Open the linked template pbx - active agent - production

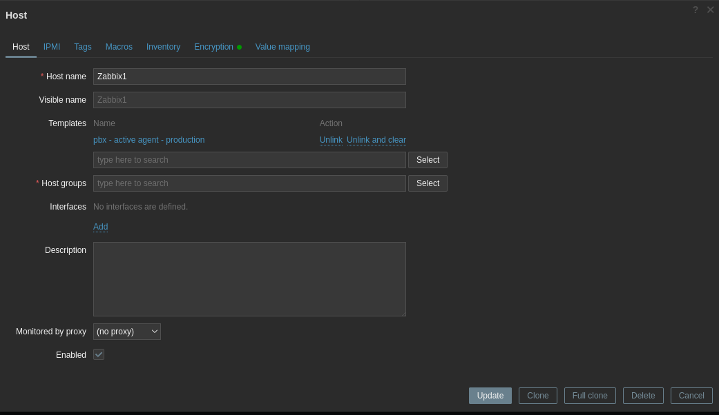point(148,140)
